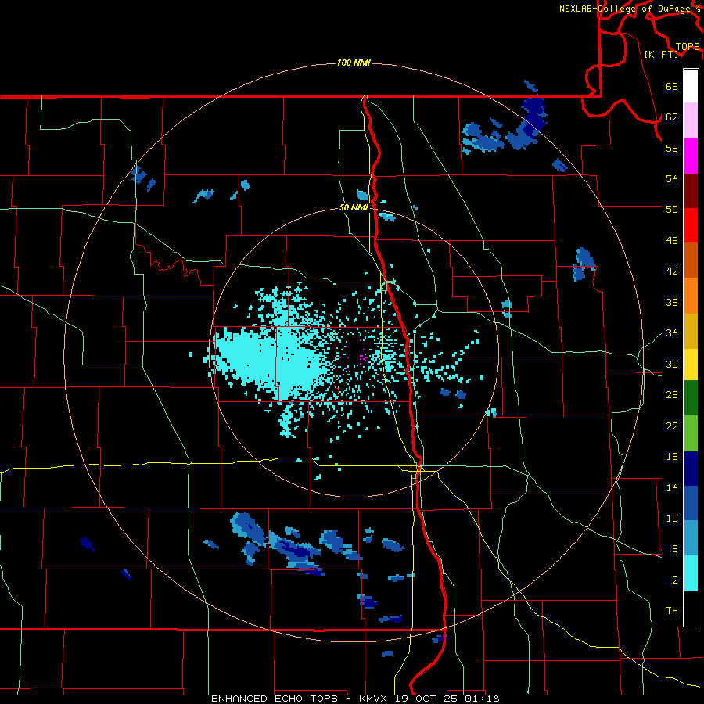The image size is (704, 704).
Task: Click the '100 NMI' range ring label
Action: [x=354, y=63]
